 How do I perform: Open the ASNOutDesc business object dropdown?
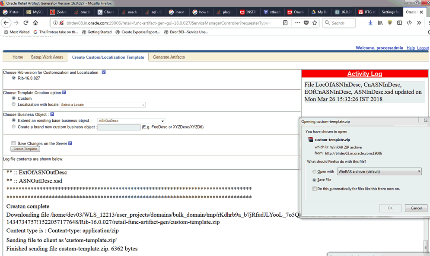(x=131, y=120)
